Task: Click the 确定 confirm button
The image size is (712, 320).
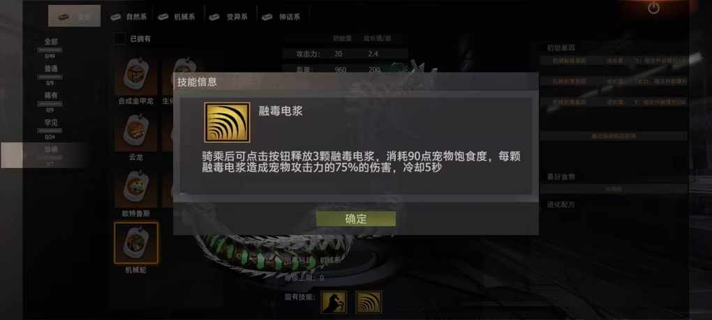Action: coord(355,219)
